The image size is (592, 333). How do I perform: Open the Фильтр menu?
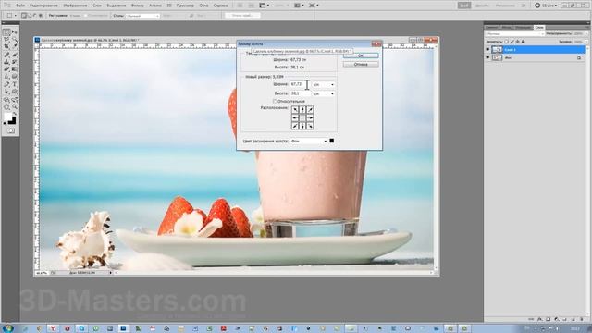pos(138,6)
